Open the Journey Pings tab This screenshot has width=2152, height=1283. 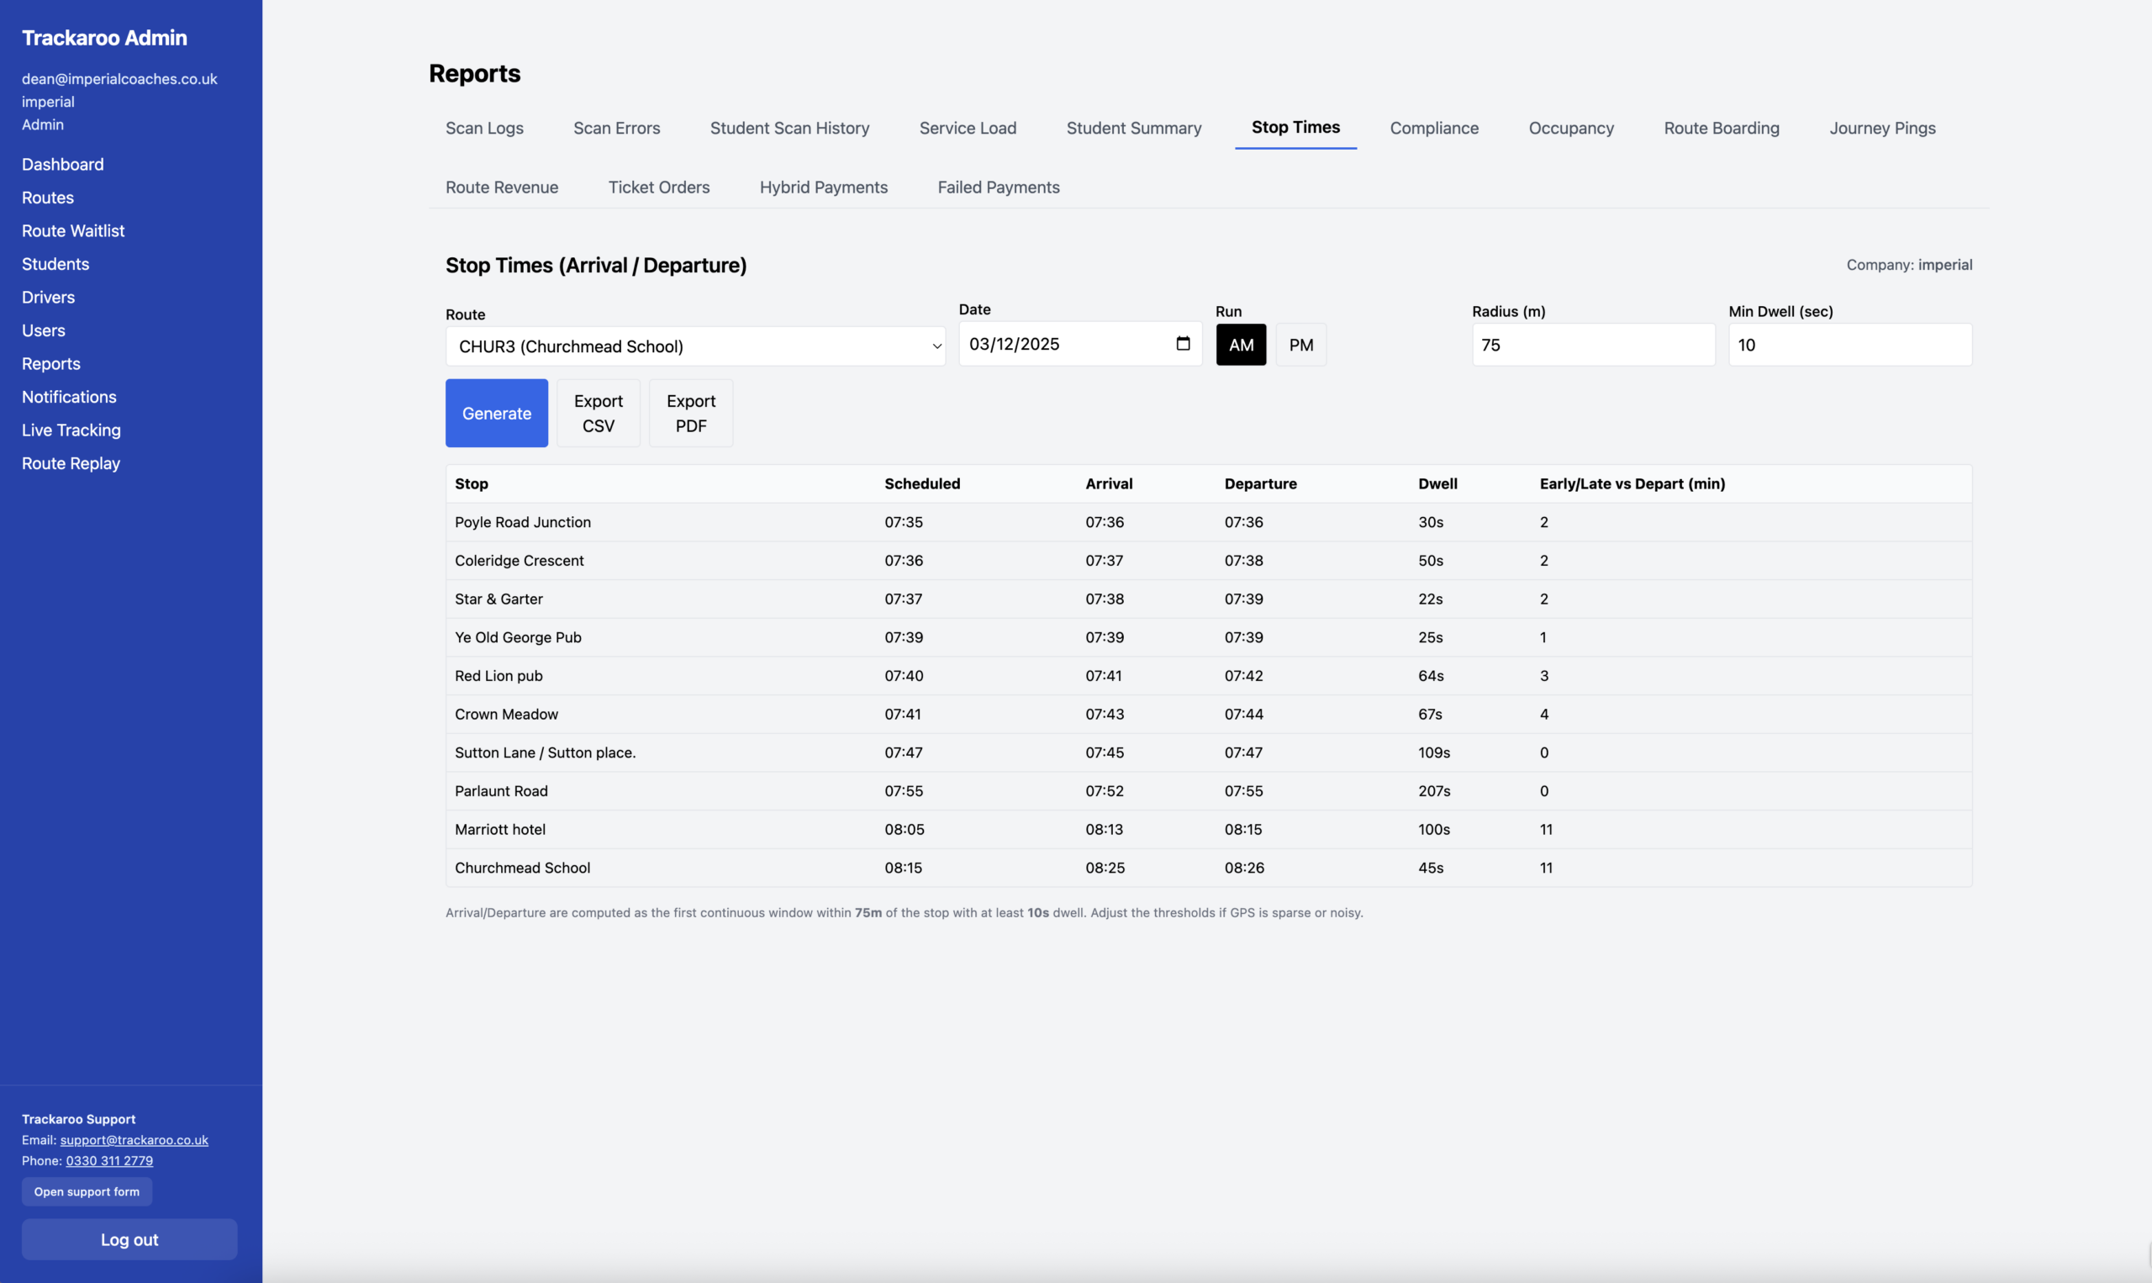click(1881, 128)
